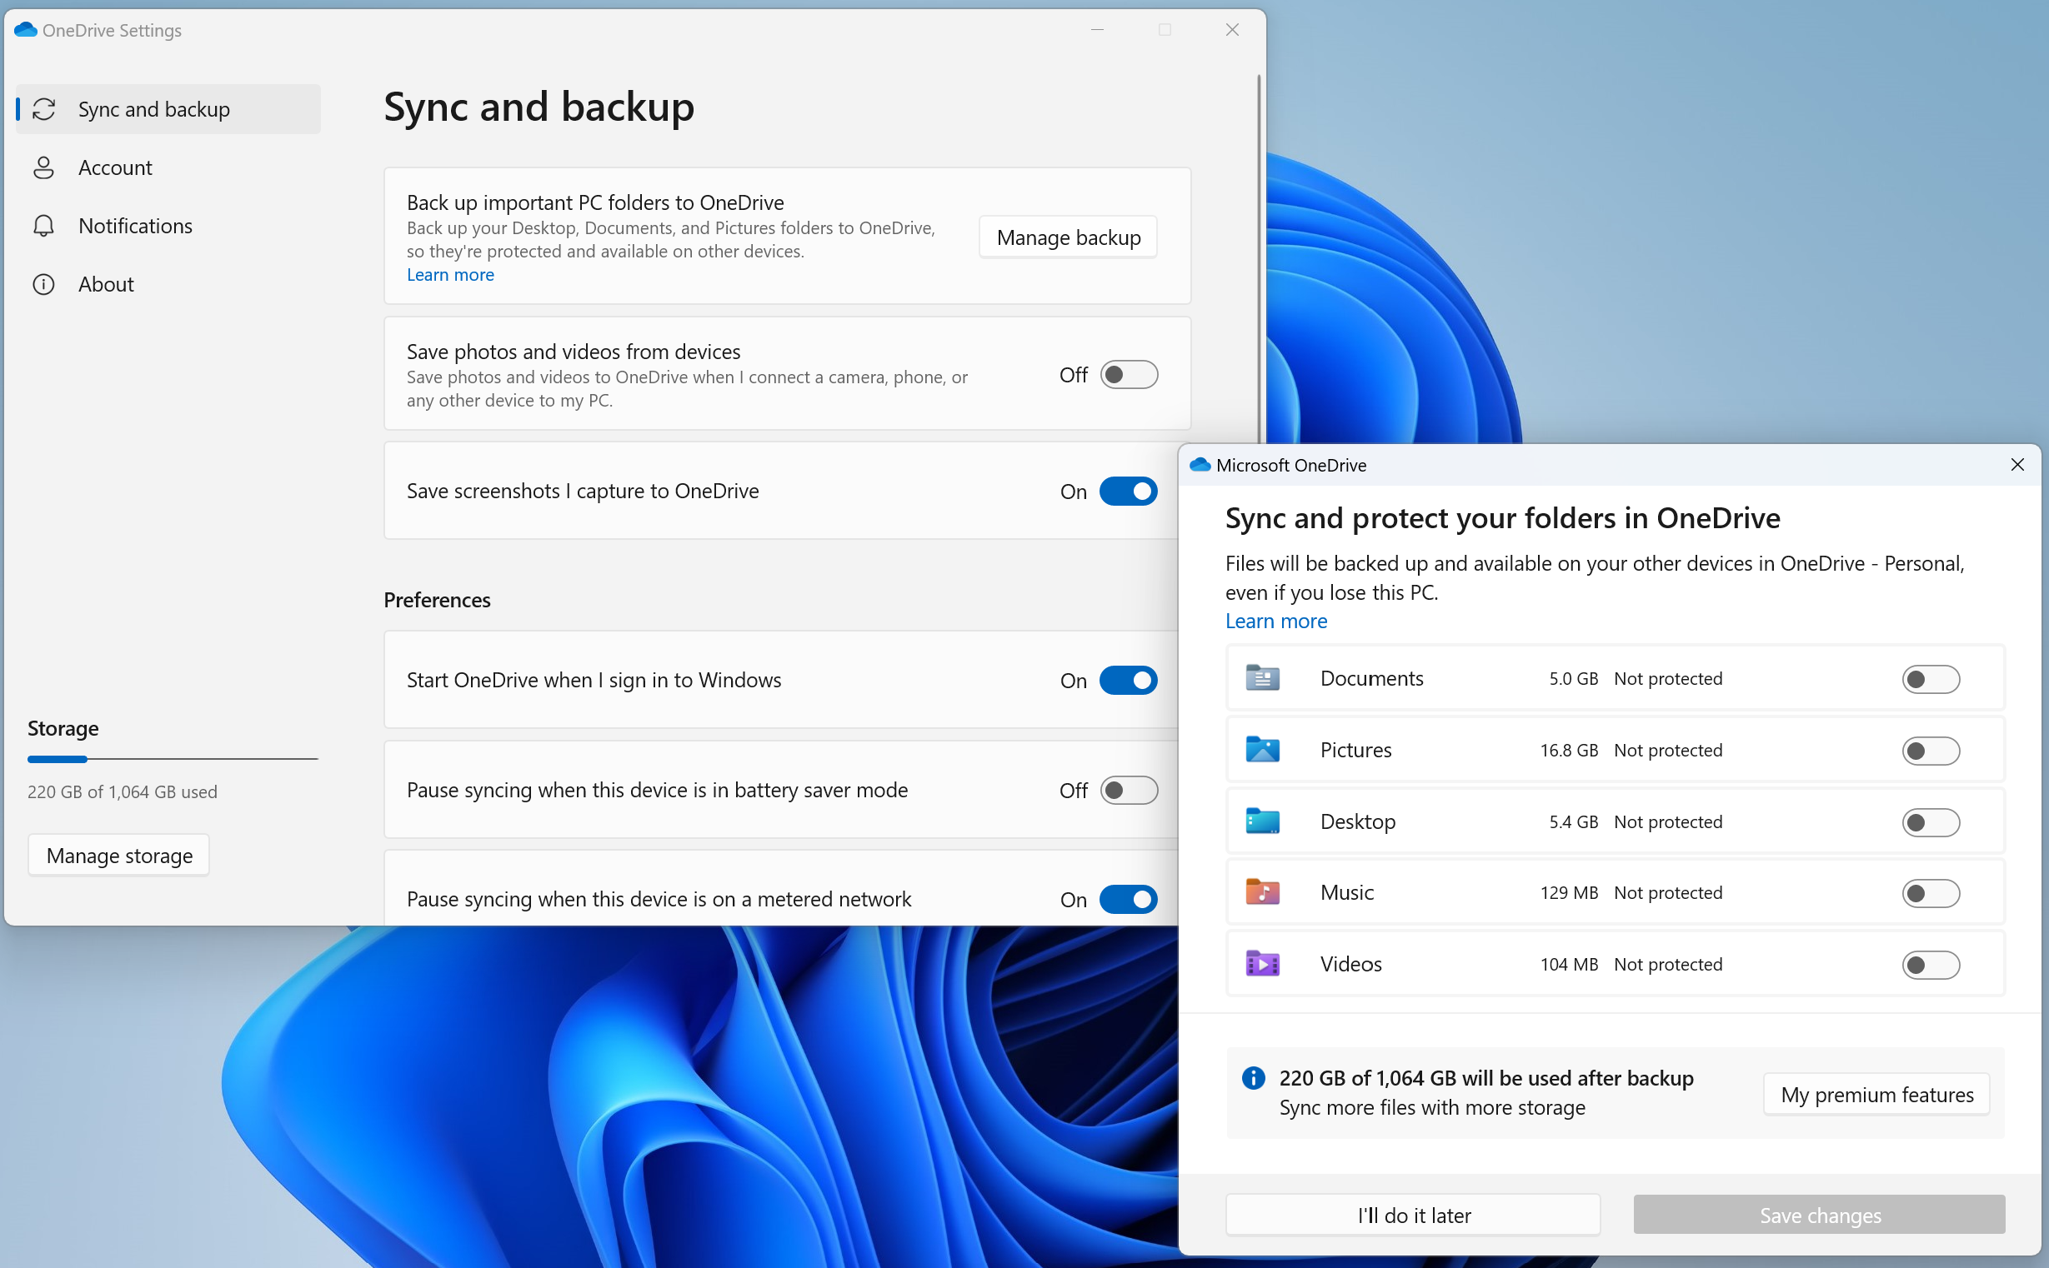This screenshot has height=1268, width=2049.
Task: Minimize the OneDrive Settings window
Action: tap(1097, 29)
